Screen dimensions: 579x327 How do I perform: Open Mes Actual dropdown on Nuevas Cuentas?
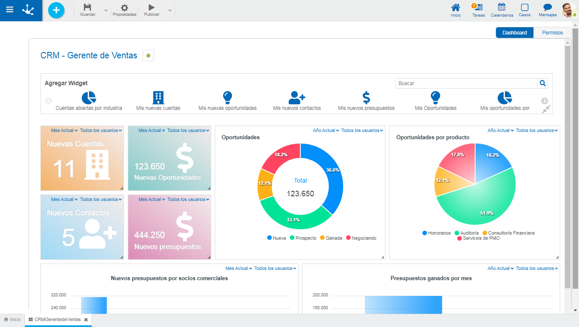[x=64, y=130]
